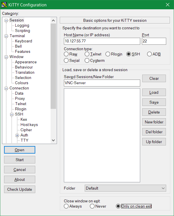Click the Port number field
Viewport: 174px width, 216px height.
154,41
